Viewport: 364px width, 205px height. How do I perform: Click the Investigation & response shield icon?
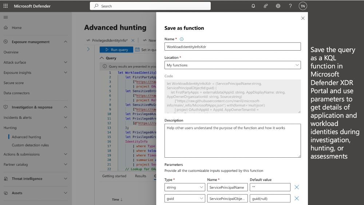6,107
